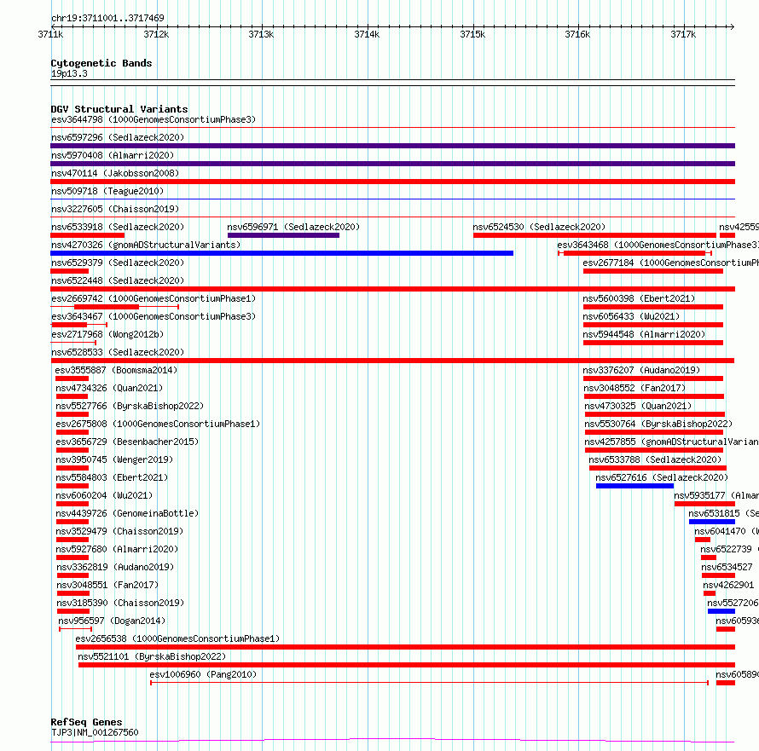Image resolution: width=759 pixels, height=751 pixels.
Task: Select nsv5600398 (Ebert2021) label
Action: 639,298
